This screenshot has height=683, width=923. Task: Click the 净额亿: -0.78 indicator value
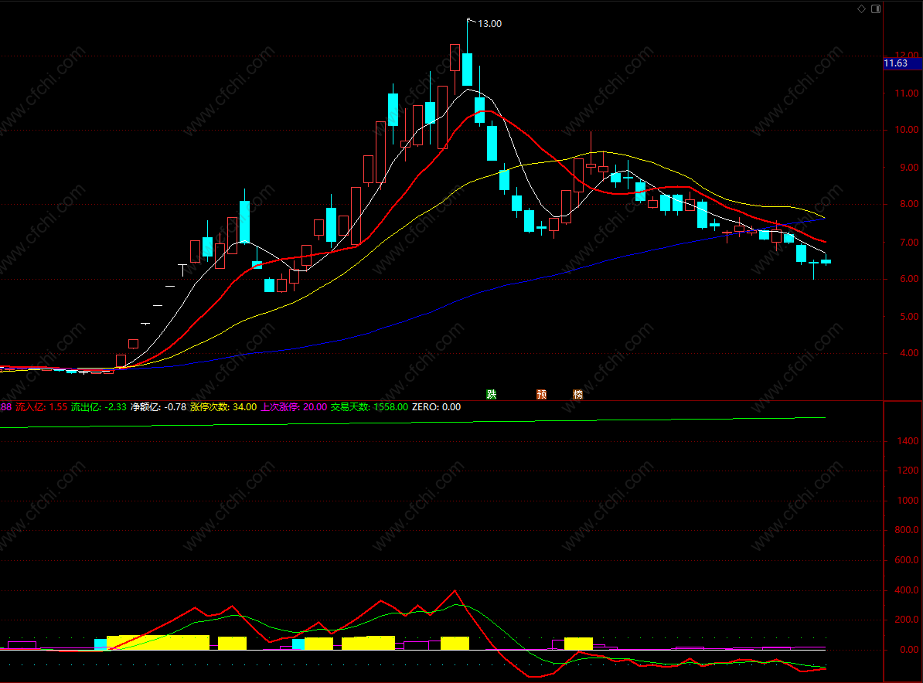coord(158,407)
